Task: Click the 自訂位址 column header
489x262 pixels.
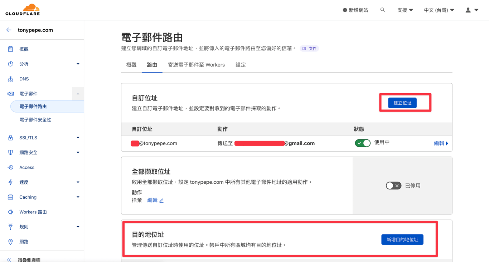Action: (142, 129)
